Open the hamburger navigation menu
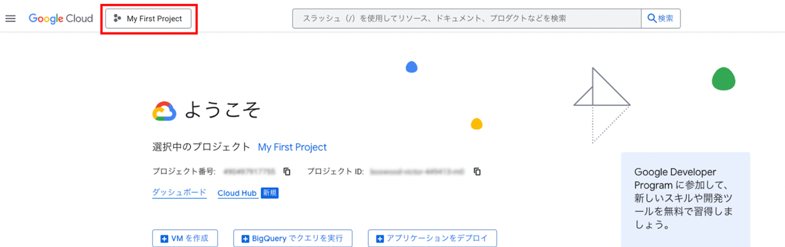785x247 pixels. 11,18
